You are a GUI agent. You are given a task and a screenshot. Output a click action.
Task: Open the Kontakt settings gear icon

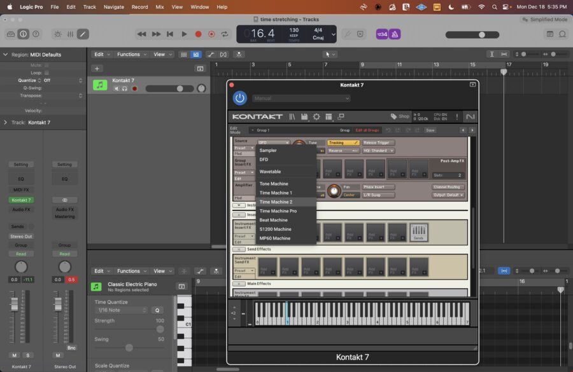coord(316,117)
